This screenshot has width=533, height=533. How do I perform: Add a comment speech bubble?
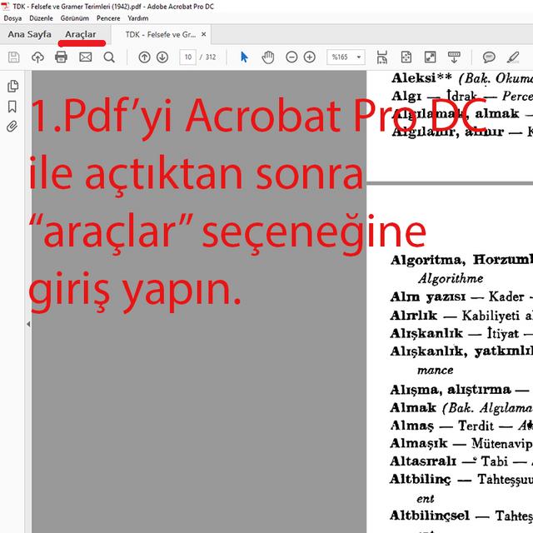point(489,57)
